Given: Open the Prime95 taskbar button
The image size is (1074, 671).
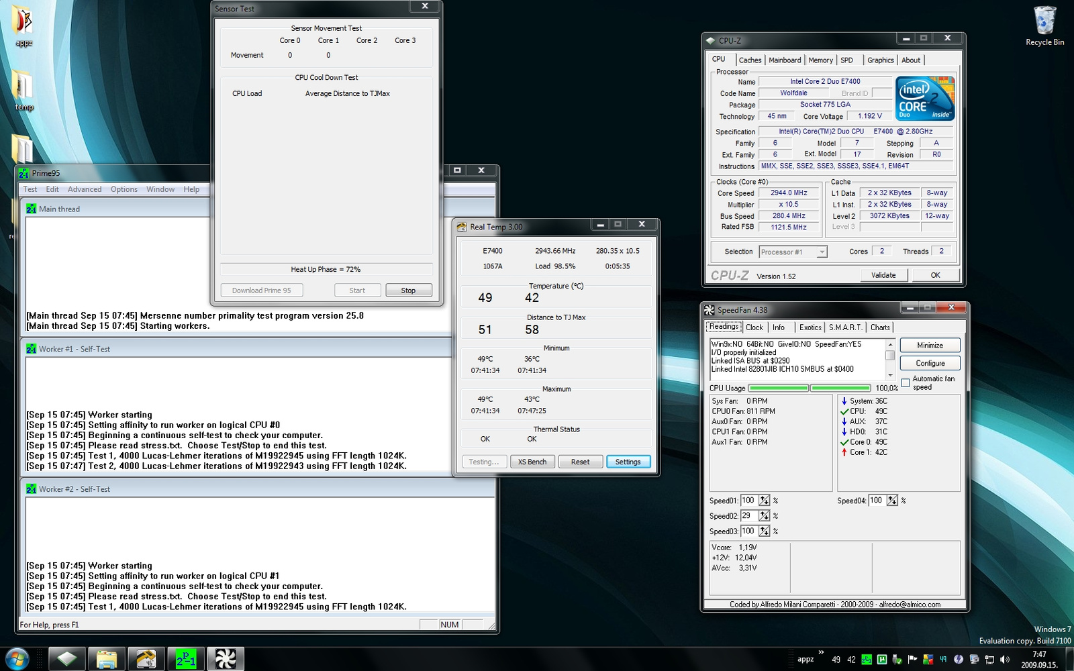Looking at the screenshot, I should pos(186,659).
